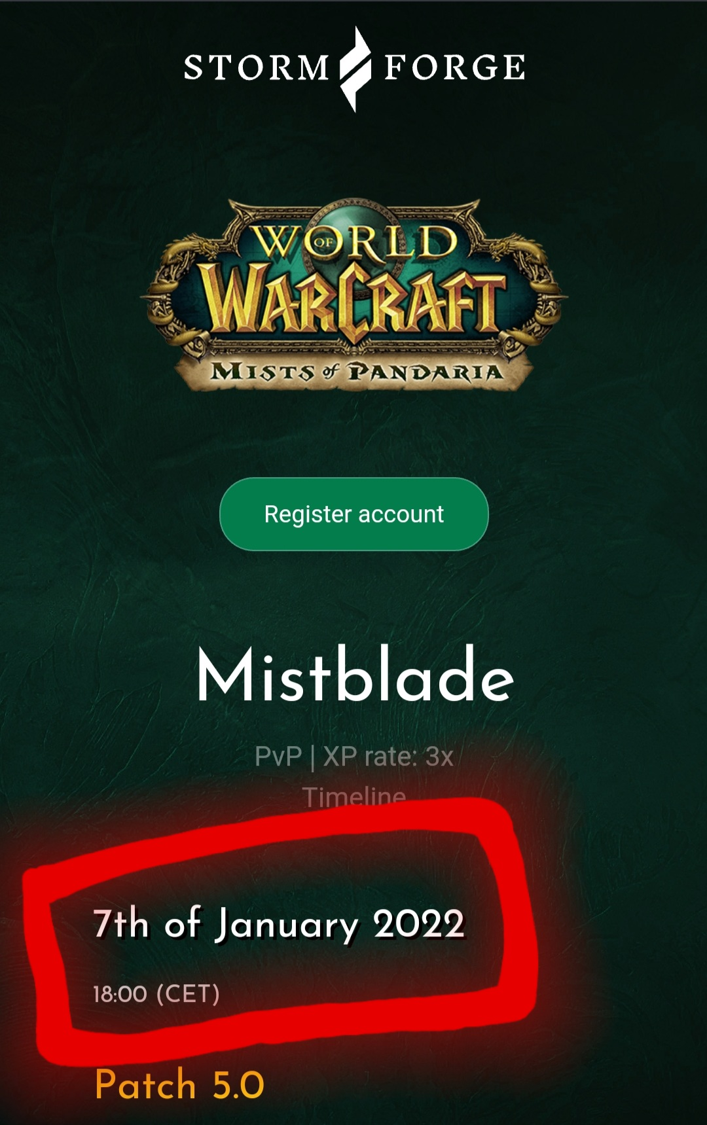Select the 7th of January 2022 date

[279, 924]
